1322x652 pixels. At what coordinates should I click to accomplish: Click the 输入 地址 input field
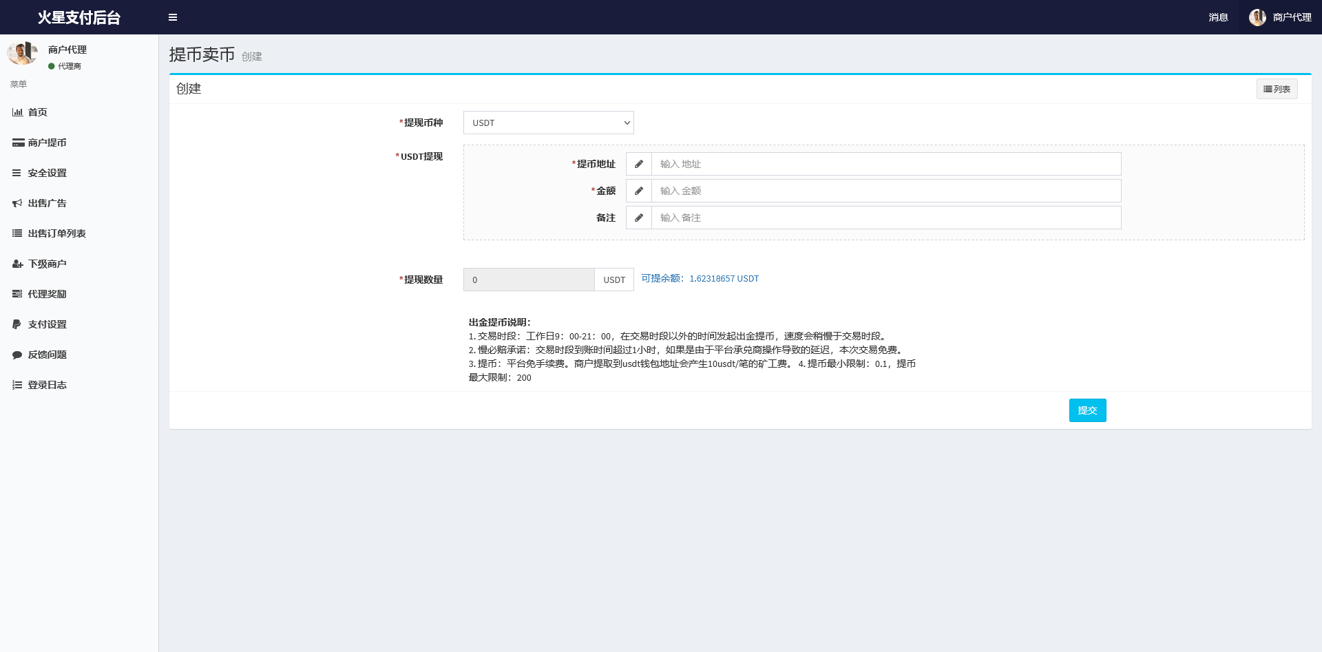tap(885, 164)
